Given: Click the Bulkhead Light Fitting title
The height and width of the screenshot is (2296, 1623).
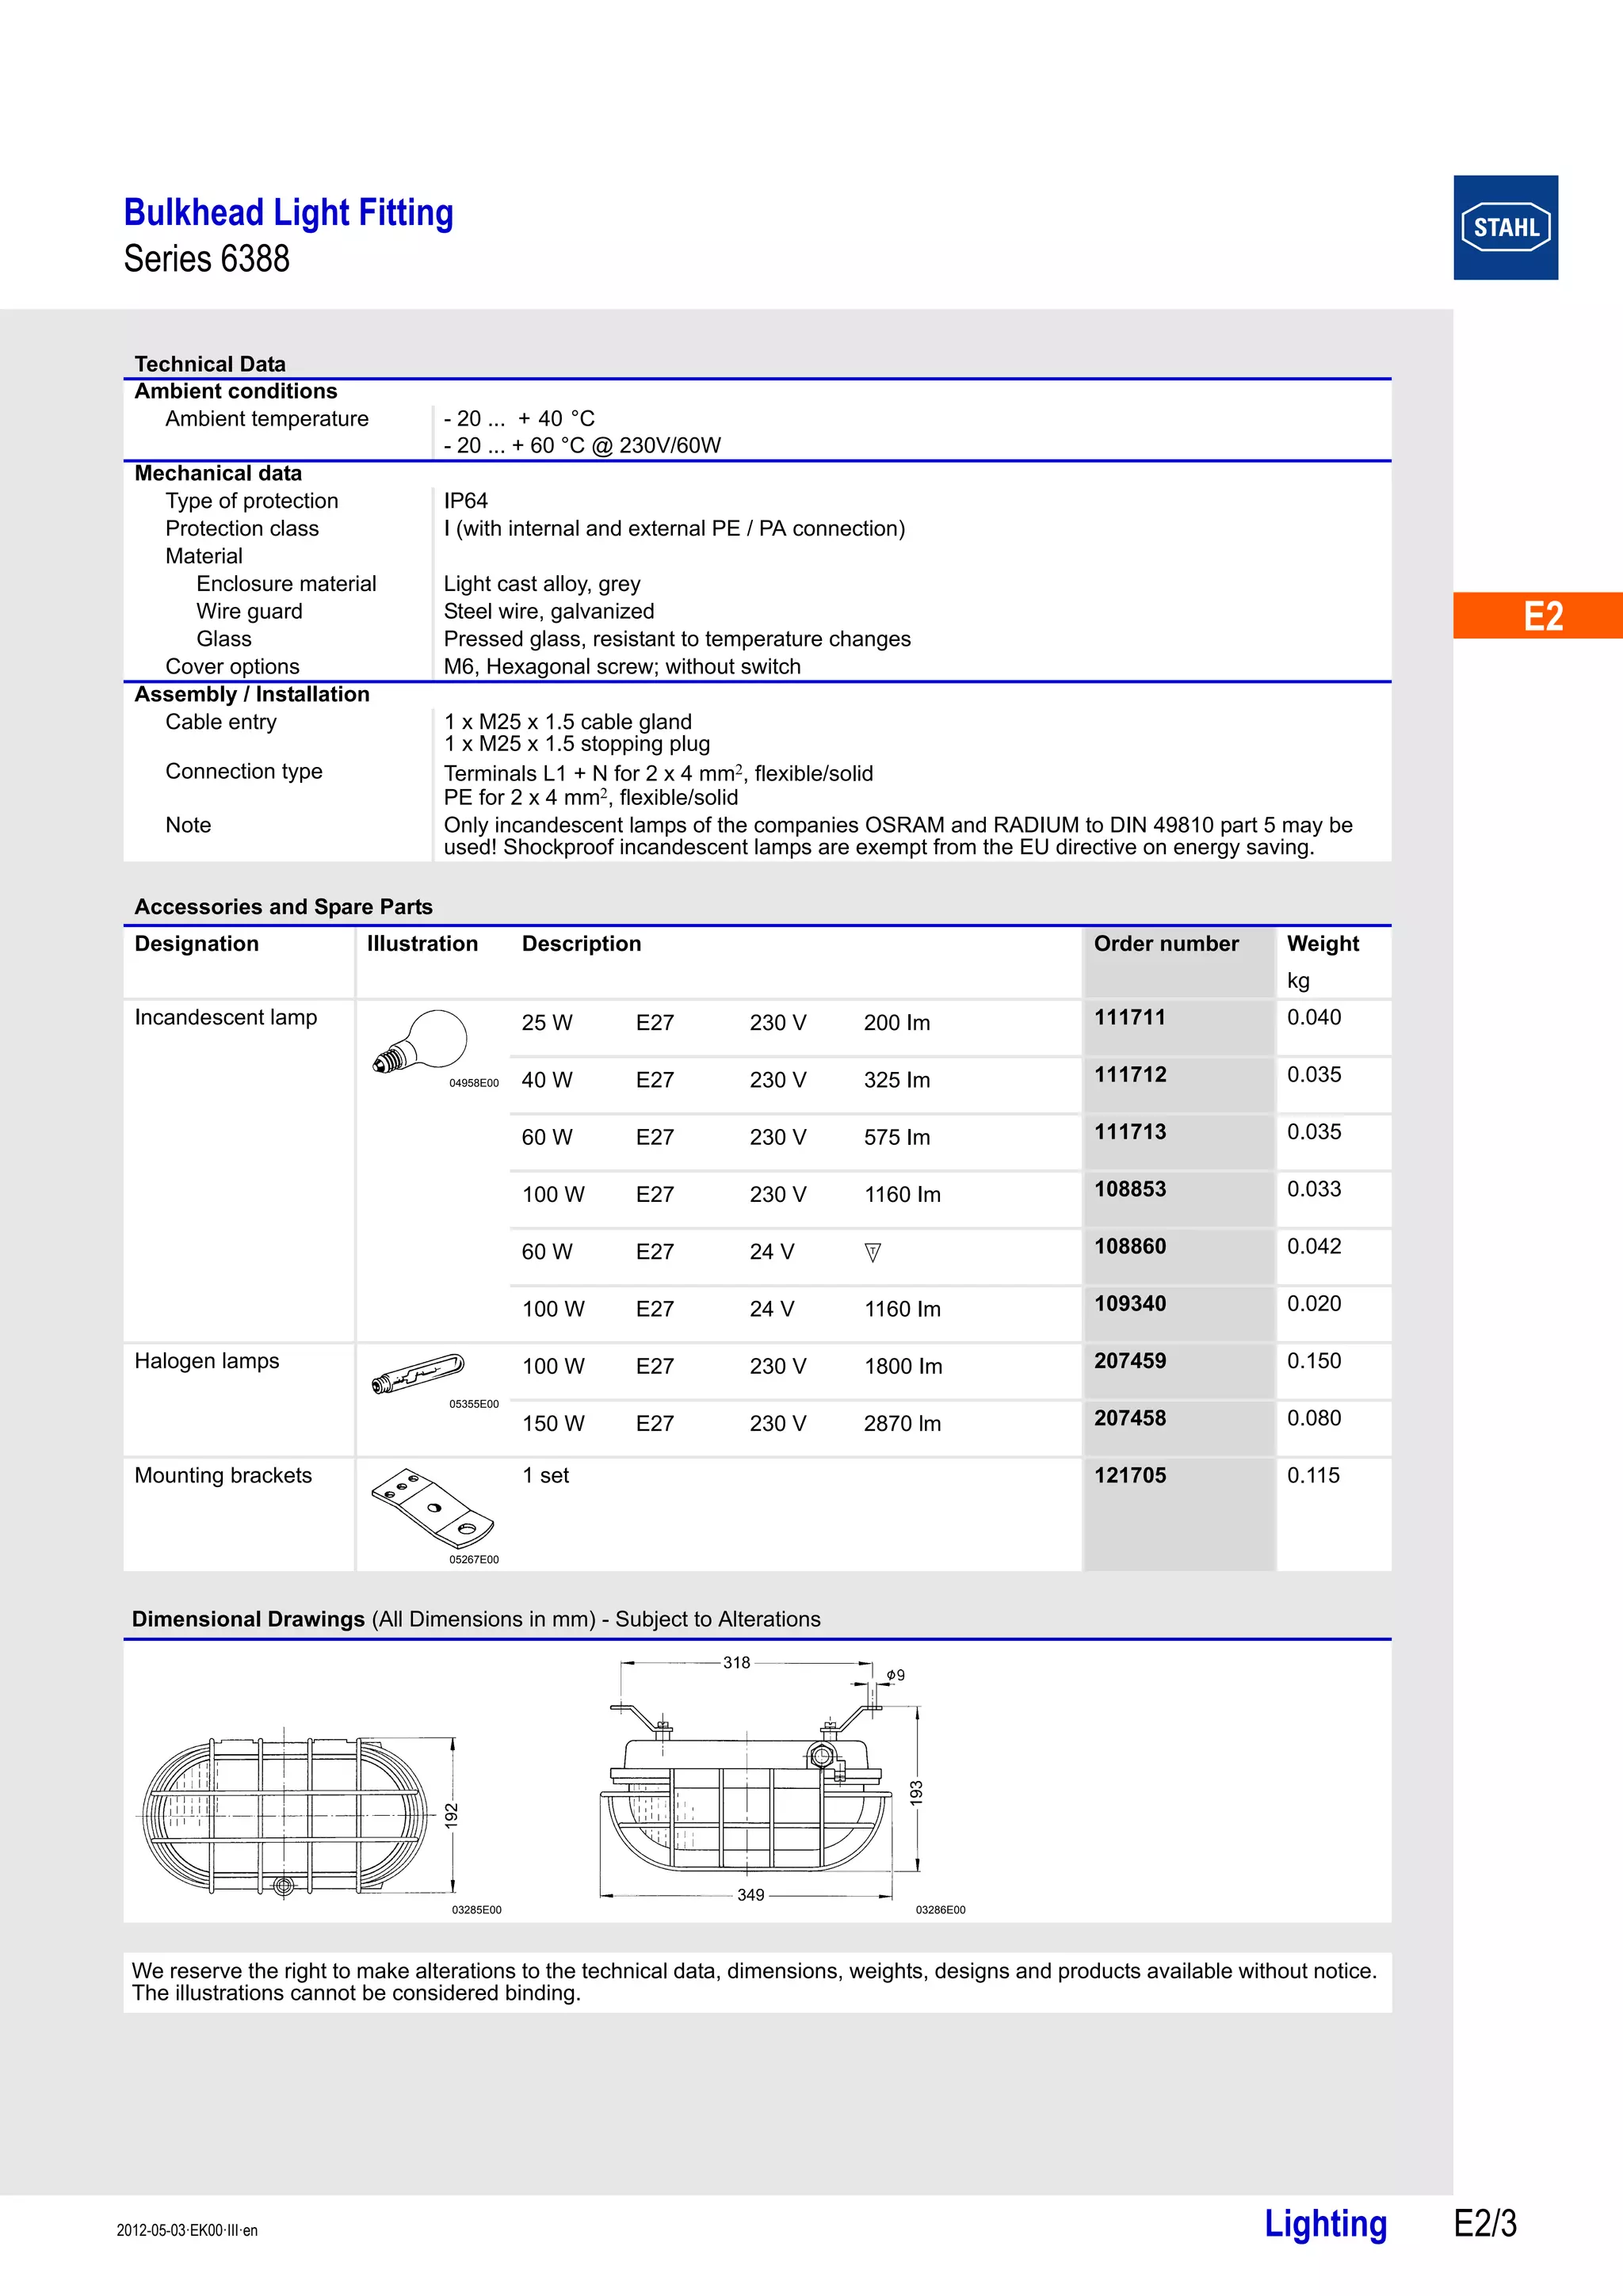Looking at the screenshot, I should (288, 213).
